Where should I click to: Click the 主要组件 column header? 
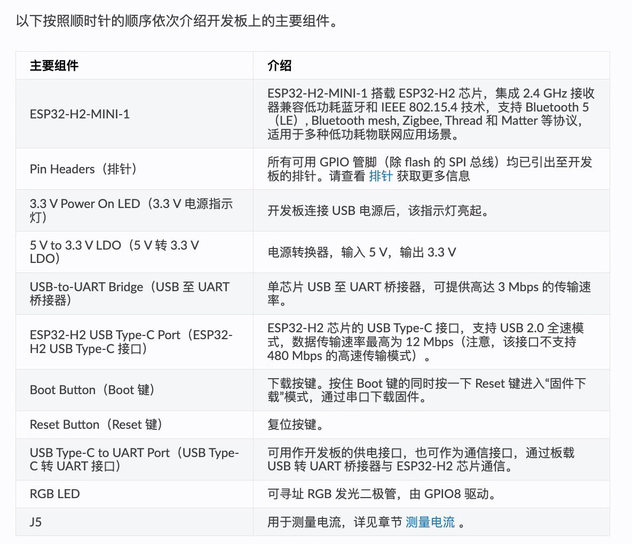[134, 65]
